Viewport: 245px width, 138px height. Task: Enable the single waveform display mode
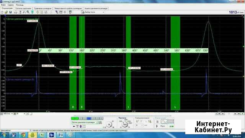(x=164, y=122)
